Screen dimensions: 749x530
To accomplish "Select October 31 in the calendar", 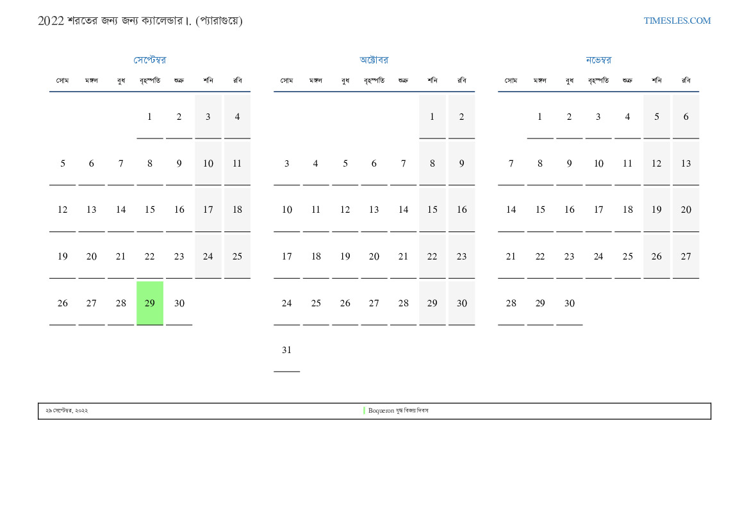I will [x=286, y=350].
